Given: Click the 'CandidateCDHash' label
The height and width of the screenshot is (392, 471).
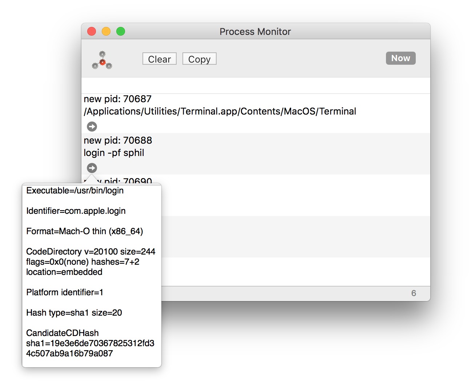Looking at the screenshot, I should (63, 333).
